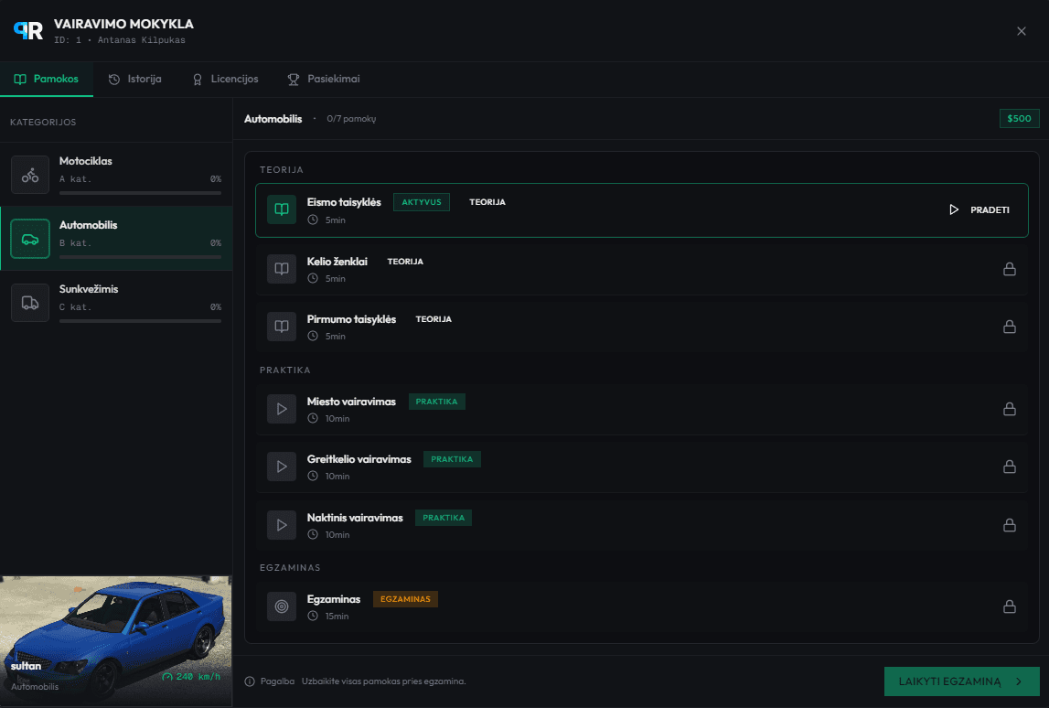Viewport: 1049px width, 708px height.
Task: Click the truck icon for Sunkvežimis
Action: (x=30, y=303)
